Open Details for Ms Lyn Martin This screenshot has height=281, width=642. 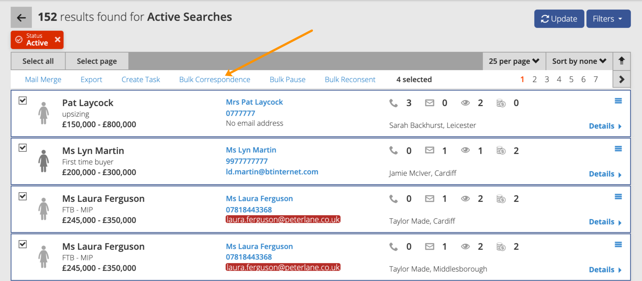coord(605,174)
